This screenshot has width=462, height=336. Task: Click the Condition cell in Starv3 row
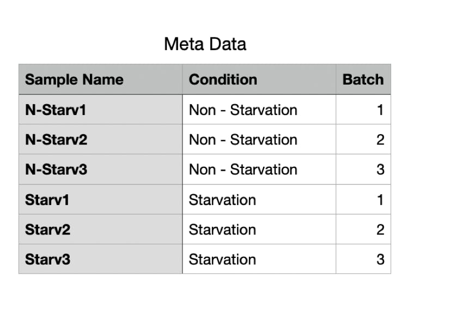[259, 259]
